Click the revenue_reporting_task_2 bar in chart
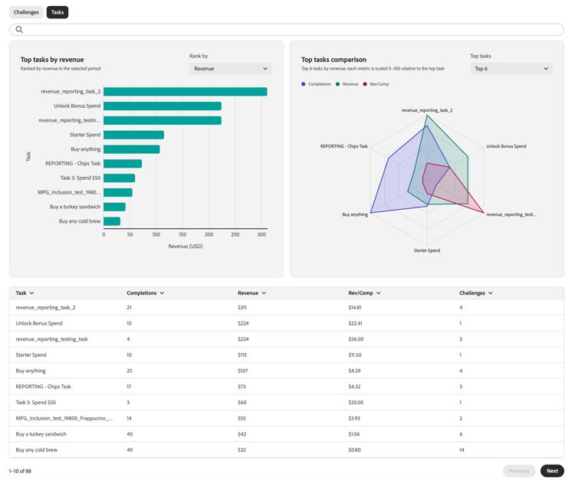575x480 pixels. pyautogui.click(x=186, y=92)
